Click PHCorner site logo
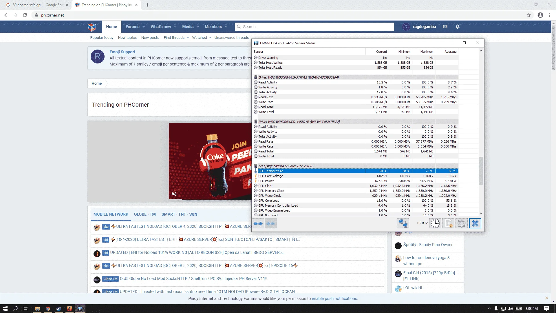Image resolution: width=556 pixels, height=313 pixels. tap(92, 27)
